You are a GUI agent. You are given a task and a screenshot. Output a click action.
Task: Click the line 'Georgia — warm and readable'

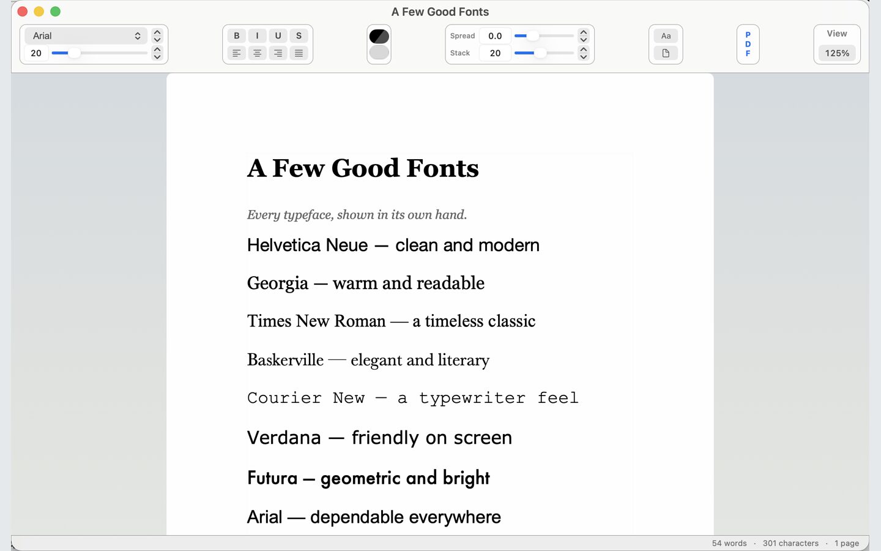pyautogui.click(x=366, y=283)
